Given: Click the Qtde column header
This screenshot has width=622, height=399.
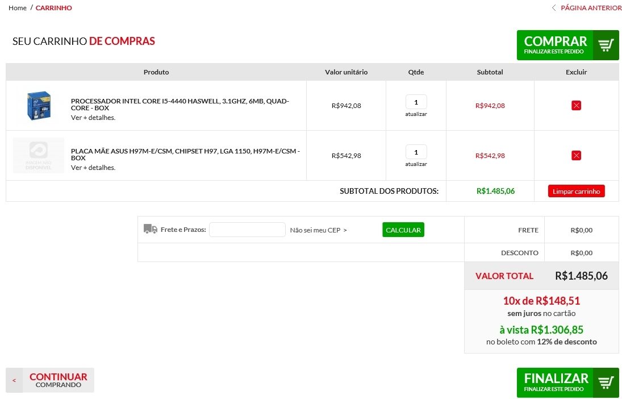Looking at the screenshot, I should 416,72.
